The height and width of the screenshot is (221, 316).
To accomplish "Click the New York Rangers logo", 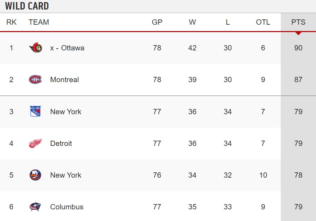I will coord(35,111).
